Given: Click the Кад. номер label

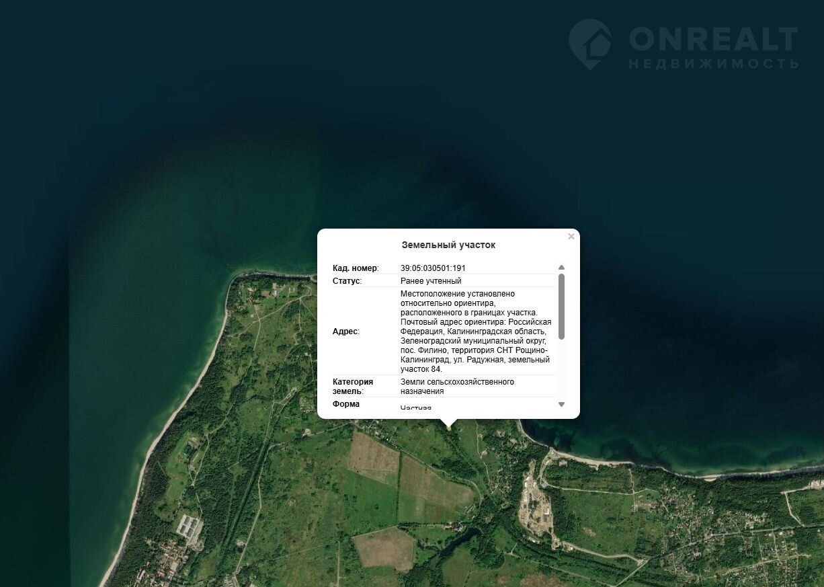Looking at the screenshot, I should point(356,268).
